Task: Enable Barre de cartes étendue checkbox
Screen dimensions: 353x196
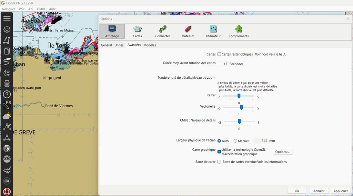Action: click(219, 162)
